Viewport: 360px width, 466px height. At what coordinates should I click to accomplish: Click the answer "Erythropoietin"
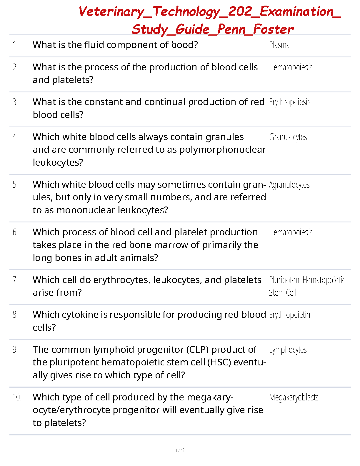[x=289, y=315]
